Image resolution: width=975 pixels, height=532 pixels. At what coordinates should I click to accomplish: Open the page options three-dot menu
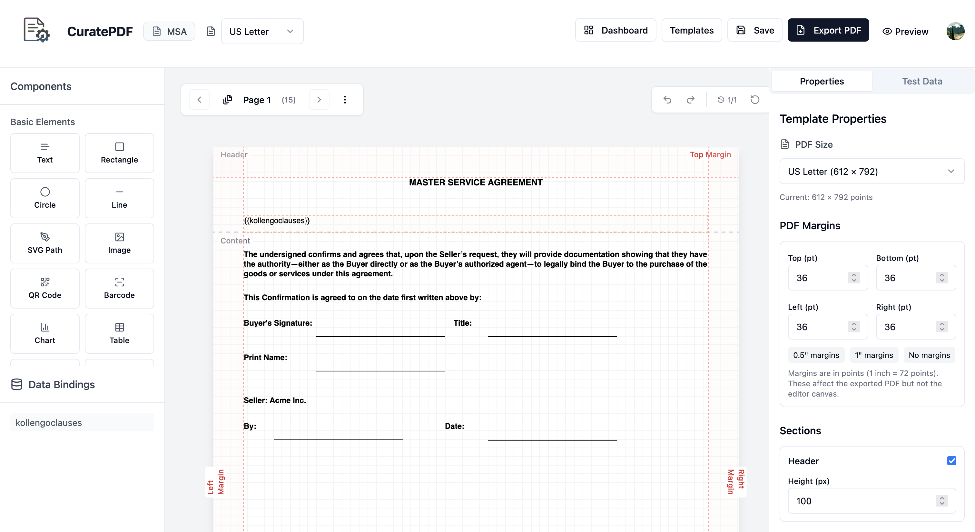(344, 100)
